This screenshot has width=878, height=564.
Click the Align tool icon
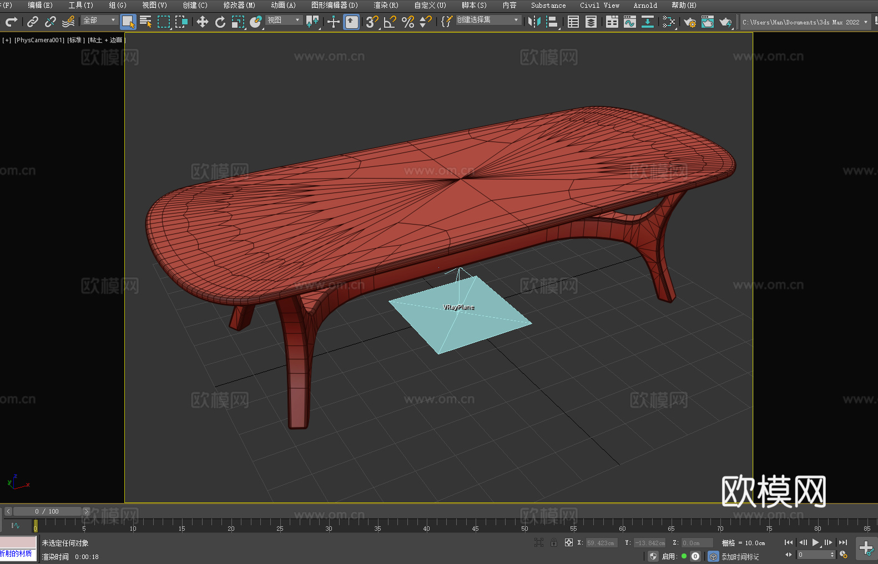pos(552,22)
